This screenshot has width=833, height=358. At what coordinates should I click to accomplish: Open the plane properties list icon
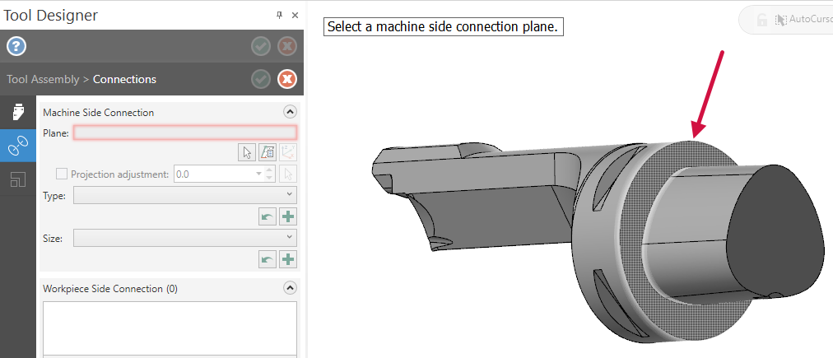[x=268, y=152]
